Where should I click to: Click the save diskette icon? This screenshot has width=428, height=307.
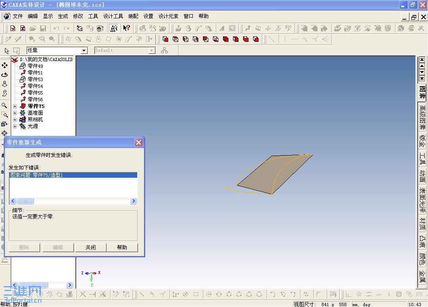(x=43, y=28)
